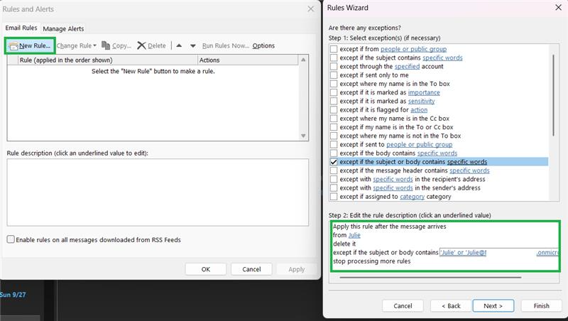Click the 'specified' account link

pyautogui.click(x=407, y=66)
